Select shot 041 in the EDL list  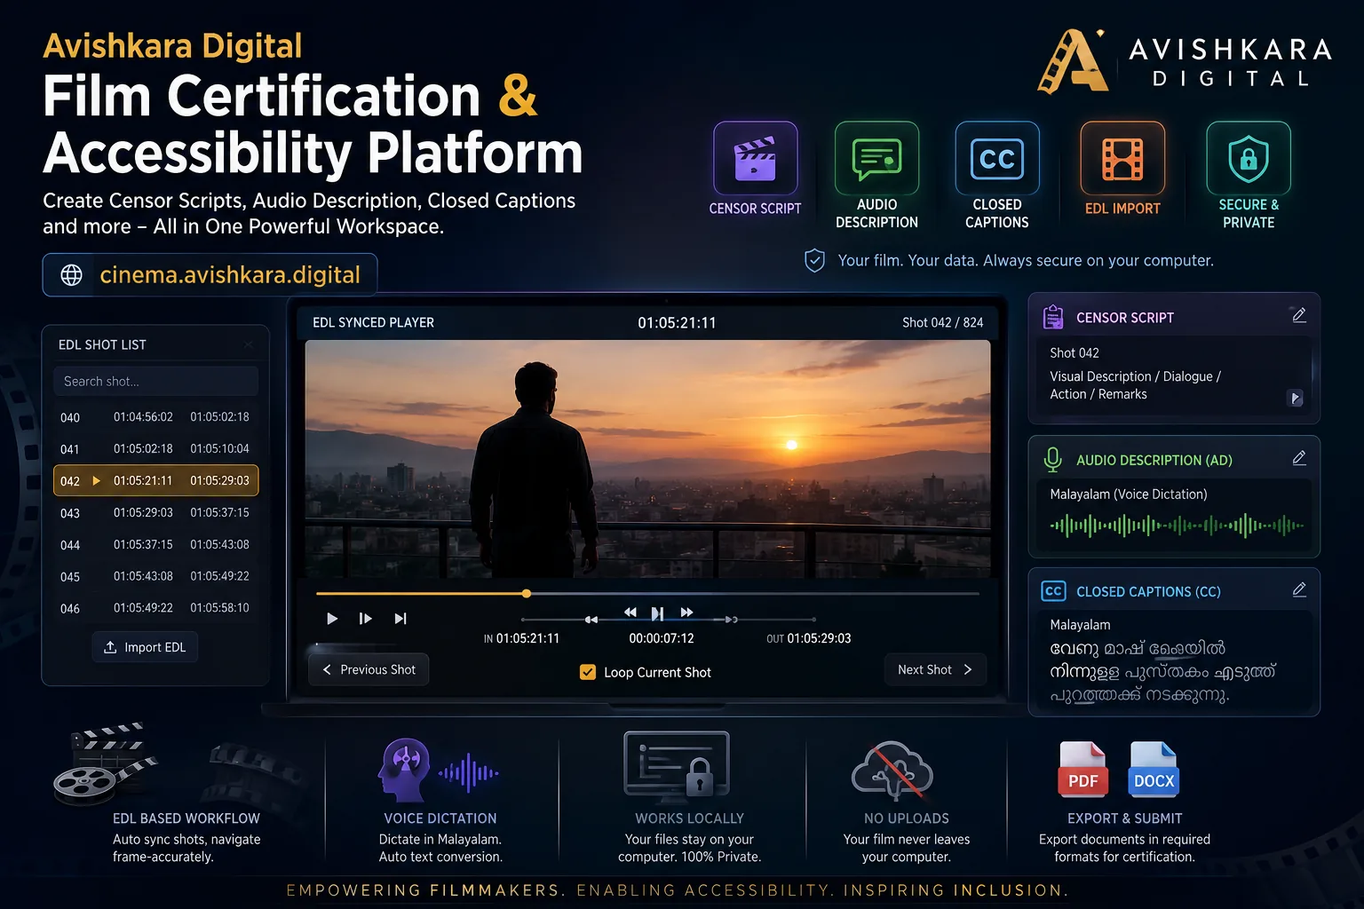coord(156,449)
